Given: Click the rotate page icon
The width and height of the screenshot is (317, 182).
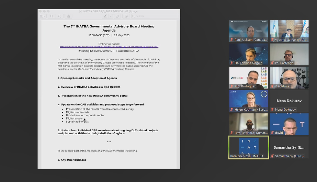Looking at the screenshot, I should coord(117,16).
